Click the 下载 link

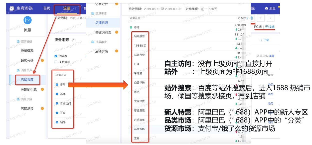pyautogui.click(x=266, y=40)
